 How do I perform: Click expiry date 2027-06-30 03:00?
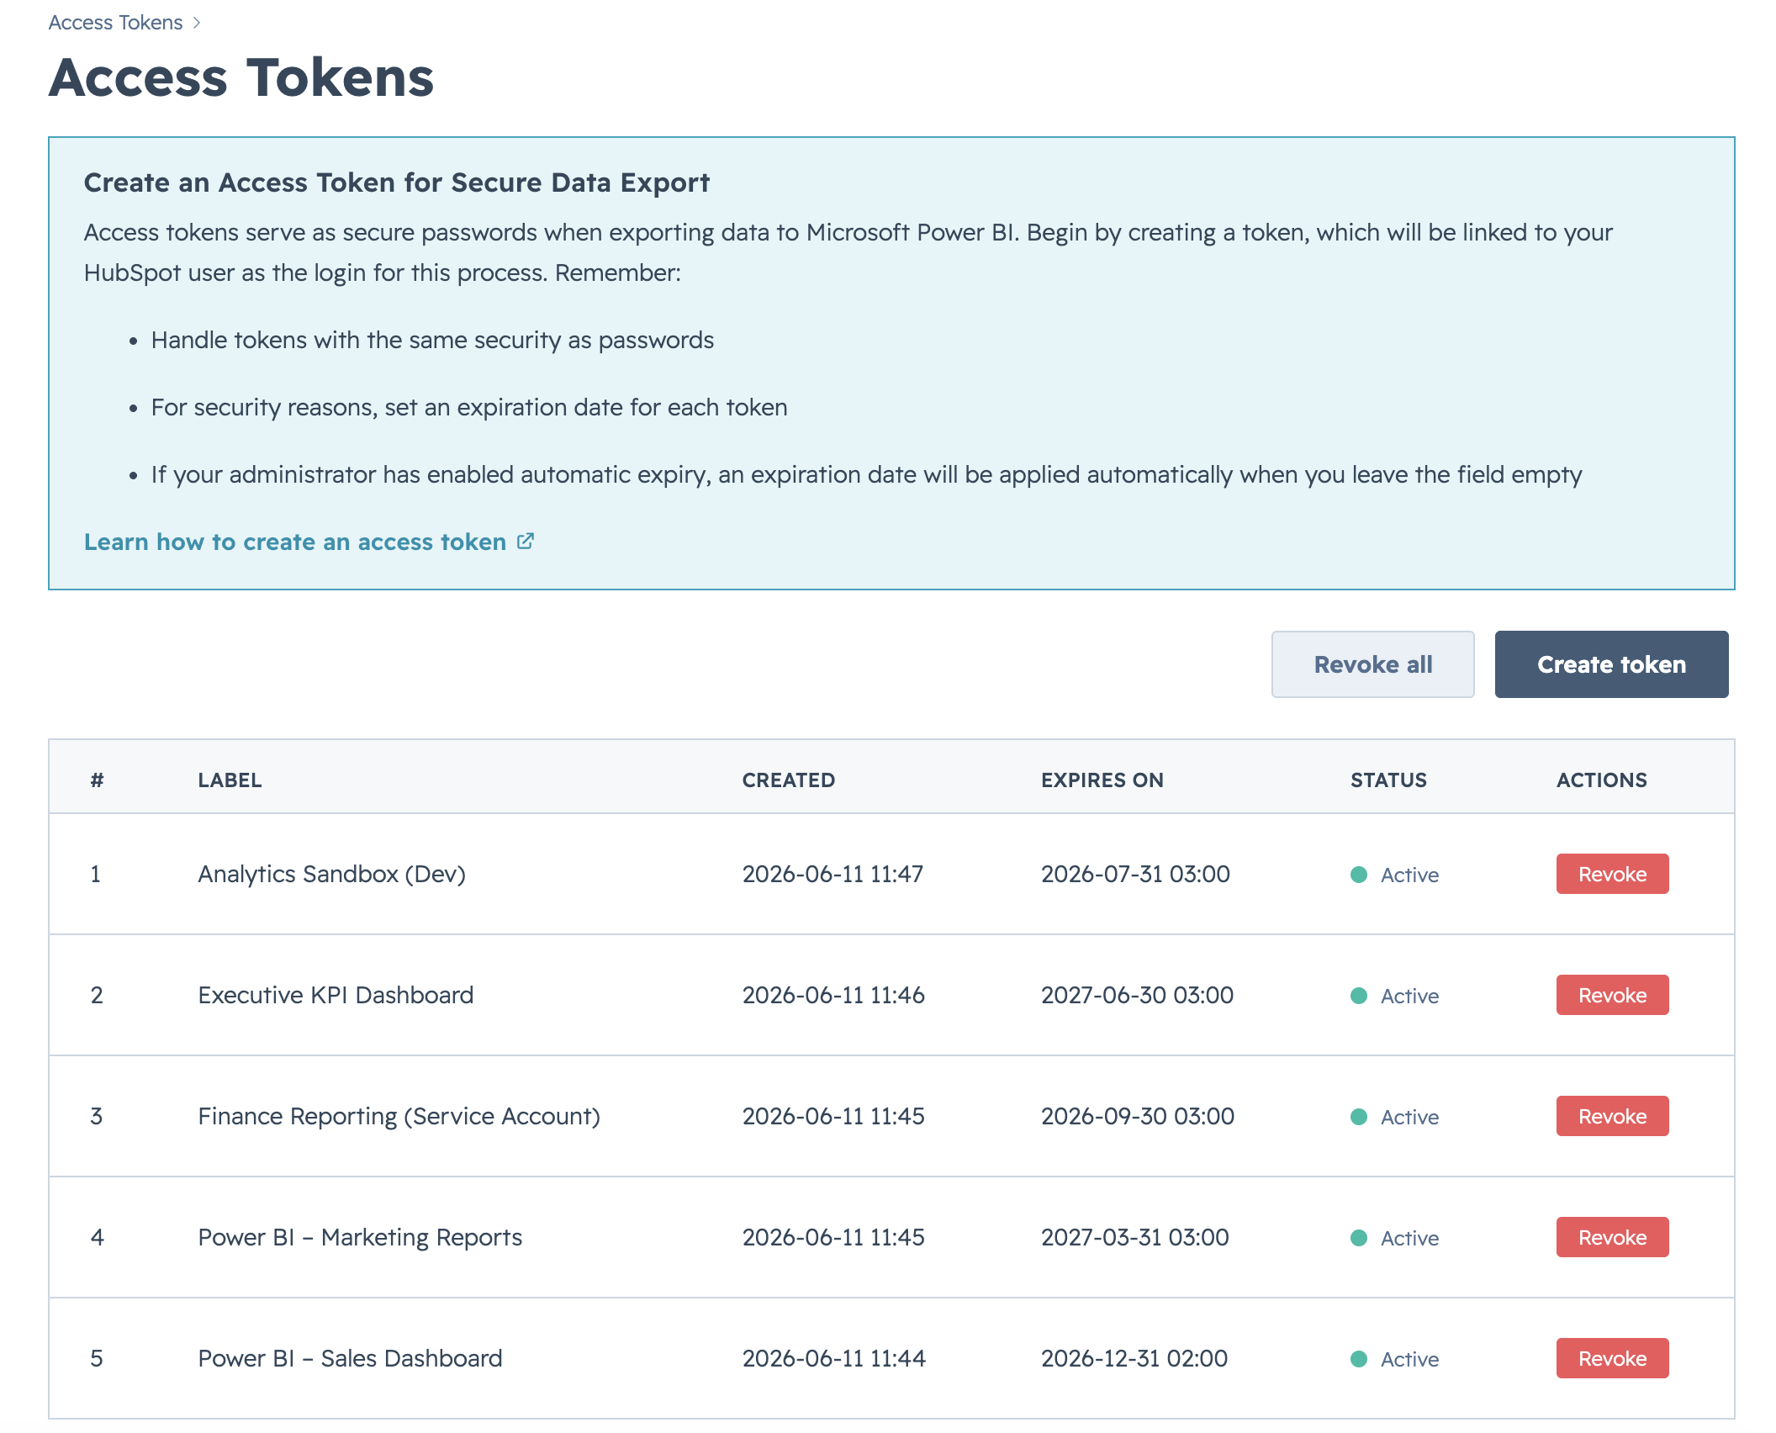1137,995
